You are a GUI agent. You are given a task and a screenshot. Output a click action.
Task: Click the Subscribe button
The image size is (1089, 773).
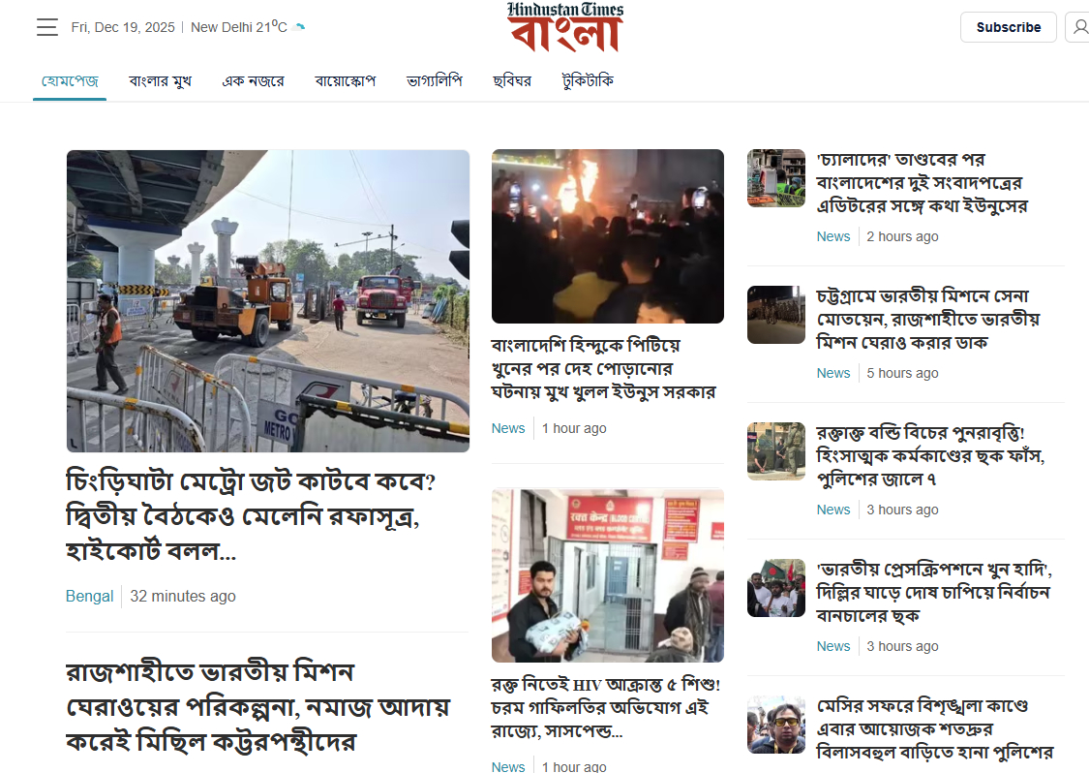[1008, 27]
